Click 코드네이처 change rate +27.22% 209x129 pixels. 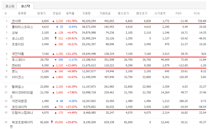(x=71, y=107)
